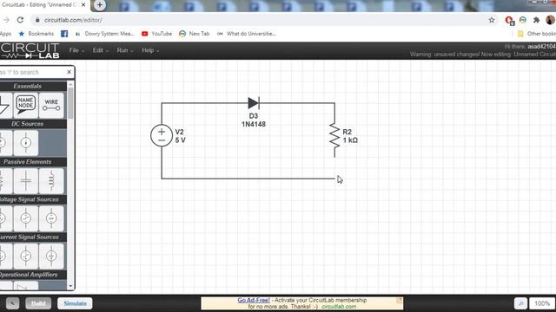Switch to Simulate mode
This screenshot has height=312, width=556.
(76, 303)
